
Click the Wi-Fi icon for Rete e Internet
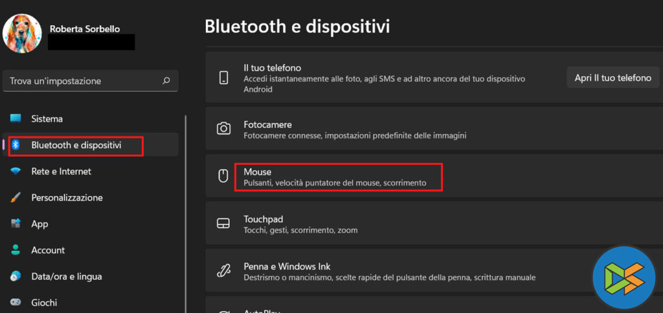(16, 171)
